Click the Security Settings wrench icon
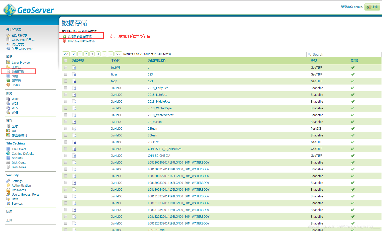This screenshot has height=231, width=382. [8, 181]
